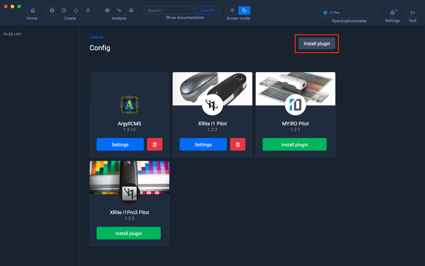Open XRite i1 Pilot Settings
The image size is (425, 266).
pyautogui.click(x=203, y=144)
